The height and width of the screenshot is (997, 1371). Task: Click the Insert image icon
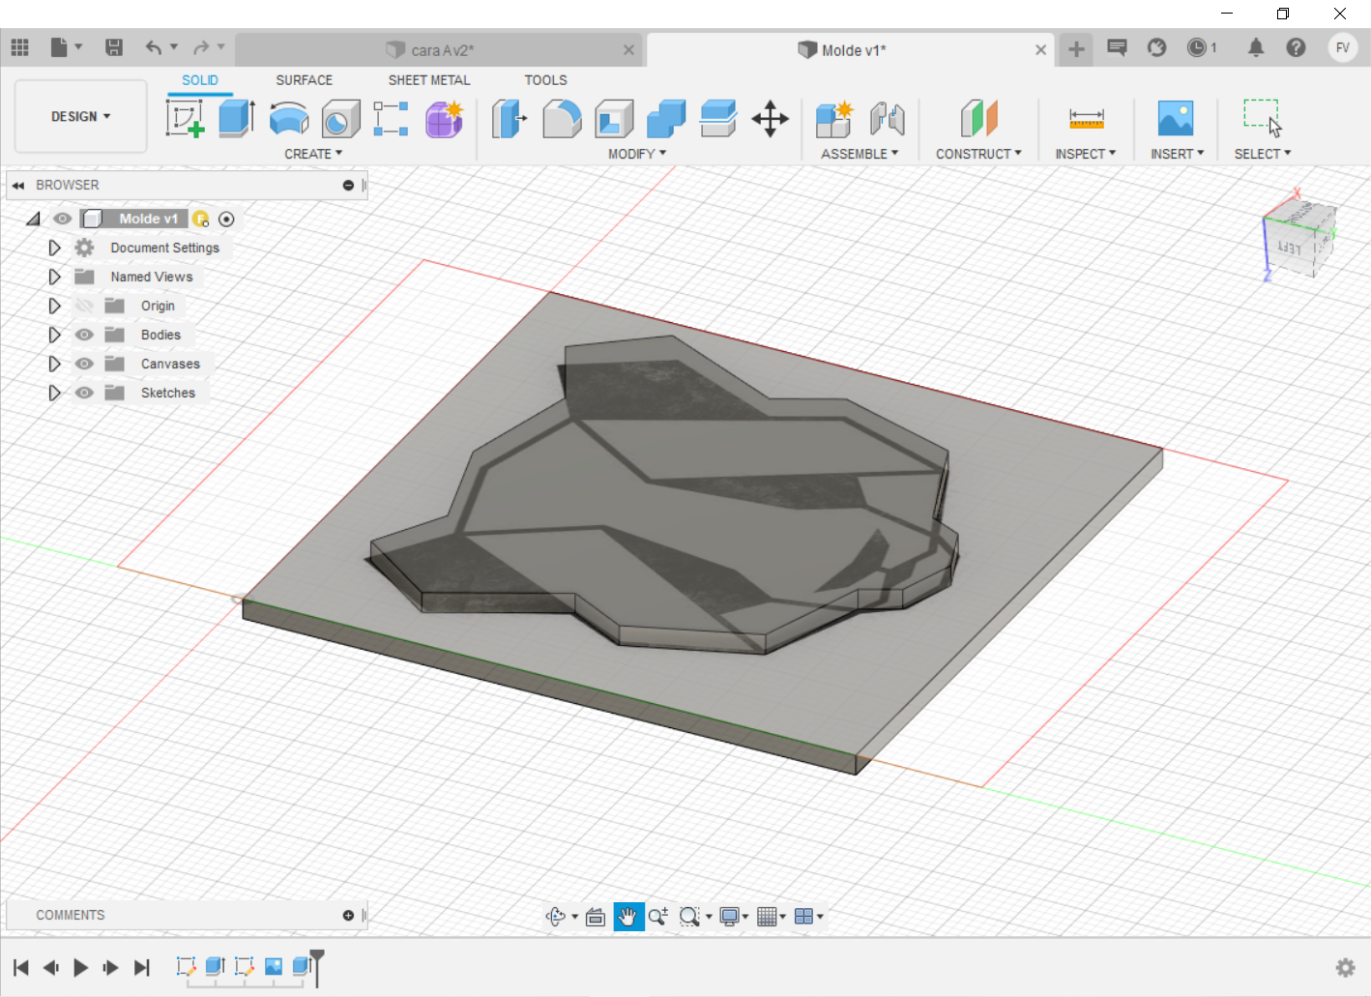tap(1175, 119)
